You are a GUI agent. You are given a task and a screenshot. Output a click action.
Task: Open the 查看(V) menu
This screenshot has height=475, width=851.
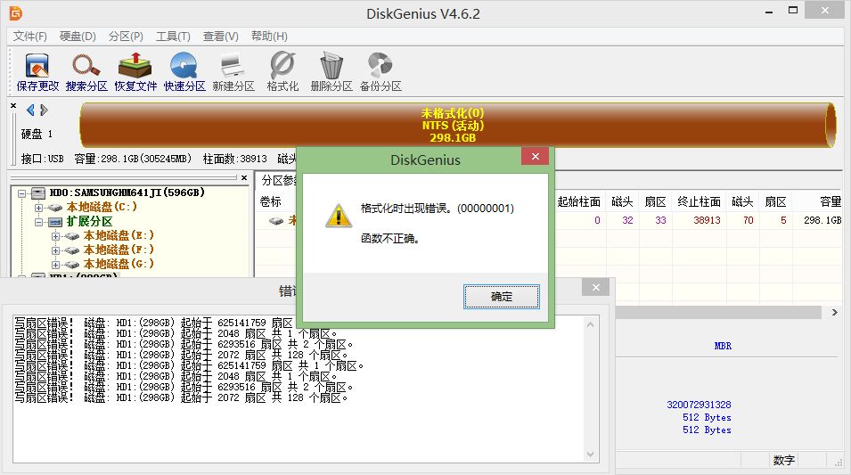pyautogui.click(x=220, y=37)
